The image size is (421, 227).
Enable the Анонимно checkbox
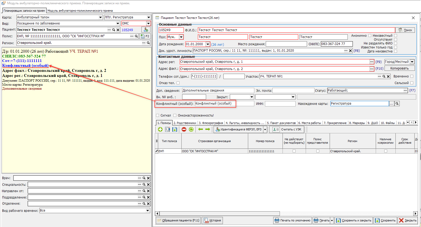[x=370, y=36]
